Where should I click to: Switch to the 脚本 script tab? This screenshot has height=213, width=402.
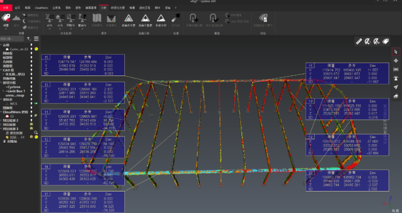(x=157, y=8)
